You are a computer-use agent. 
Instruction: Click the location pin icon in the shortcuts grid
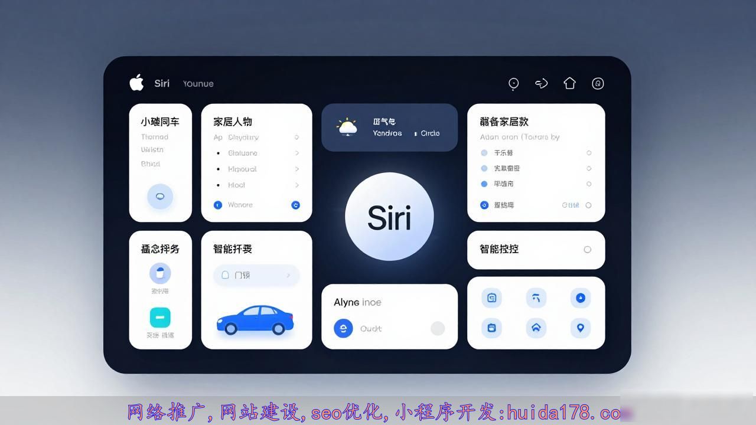pyautogui.click(x=580, y=328)
